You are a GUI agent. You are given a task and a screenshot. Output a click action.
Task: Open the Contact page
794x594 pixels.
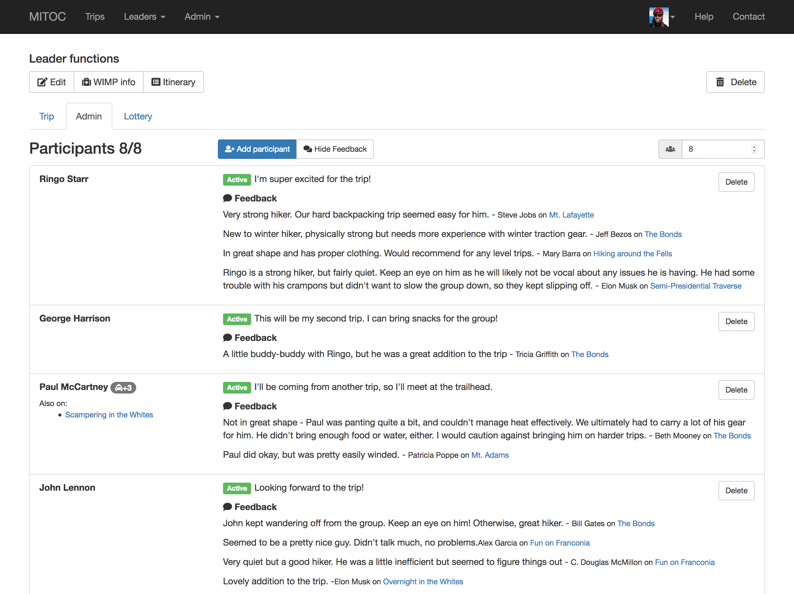[x=748, y=16]
